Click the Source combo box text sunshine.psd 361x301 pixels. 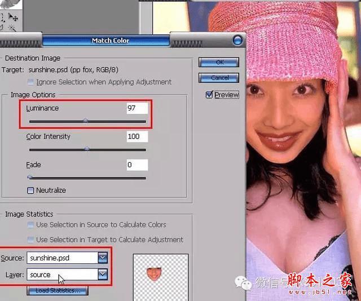click(50, 258)
